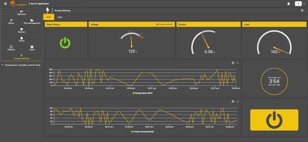The image size is (308, 142).
Task: Open the Alerts section
Action: pos(22,39)
